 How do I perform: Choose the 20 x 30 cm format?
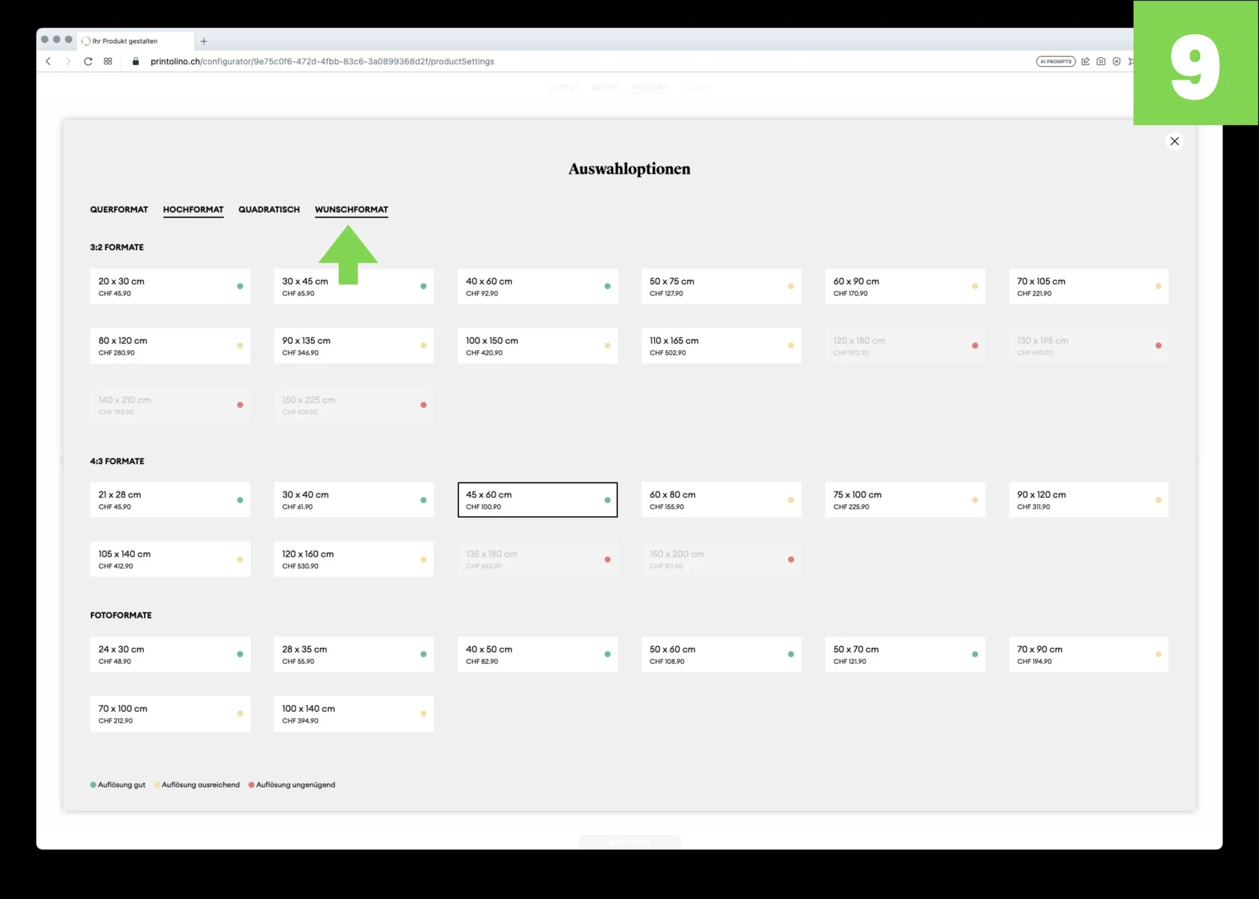(170, 286)
